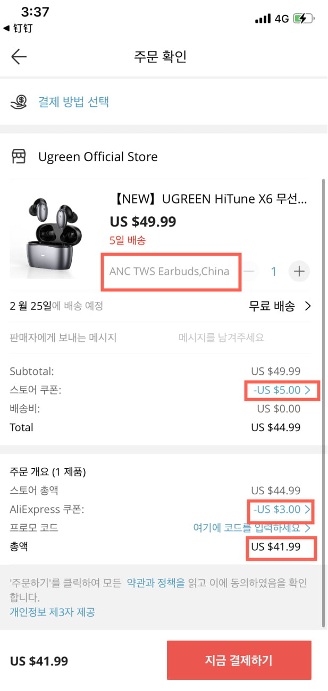Screen dimensions: 328x691
Task: Open third-party personal information notice
Action: [x=52, y=611]
